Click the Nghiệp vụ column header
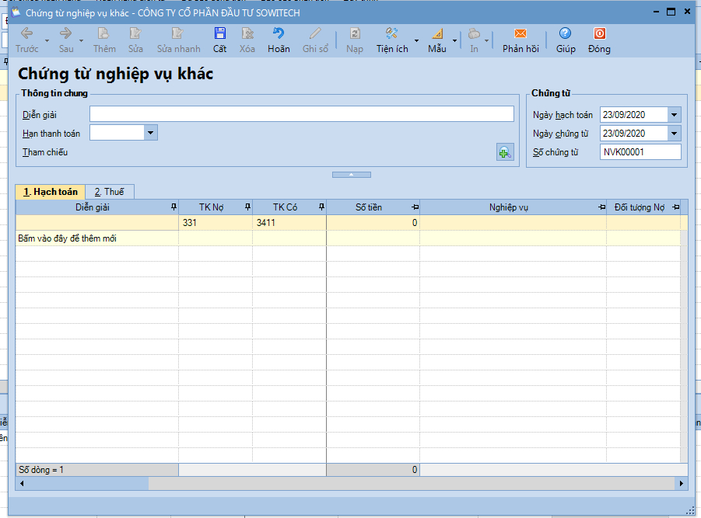The width and height of the screenshot is (701, 518). (x=508, y=207)
